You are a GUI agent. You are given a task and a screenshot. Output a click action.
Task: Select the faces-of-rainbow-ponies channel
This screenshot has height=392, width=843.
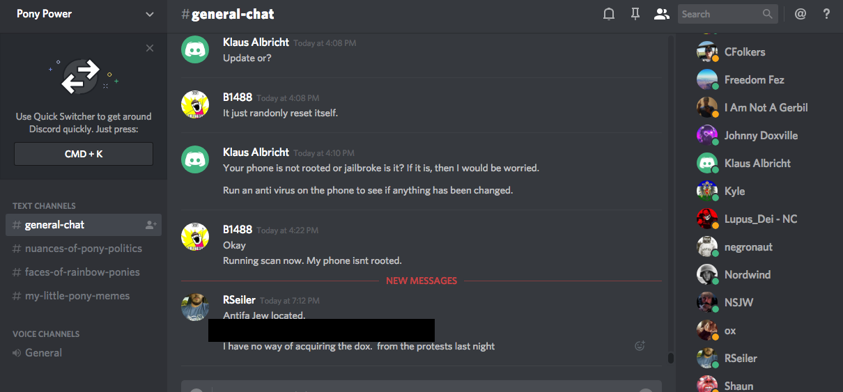(82, 272)
